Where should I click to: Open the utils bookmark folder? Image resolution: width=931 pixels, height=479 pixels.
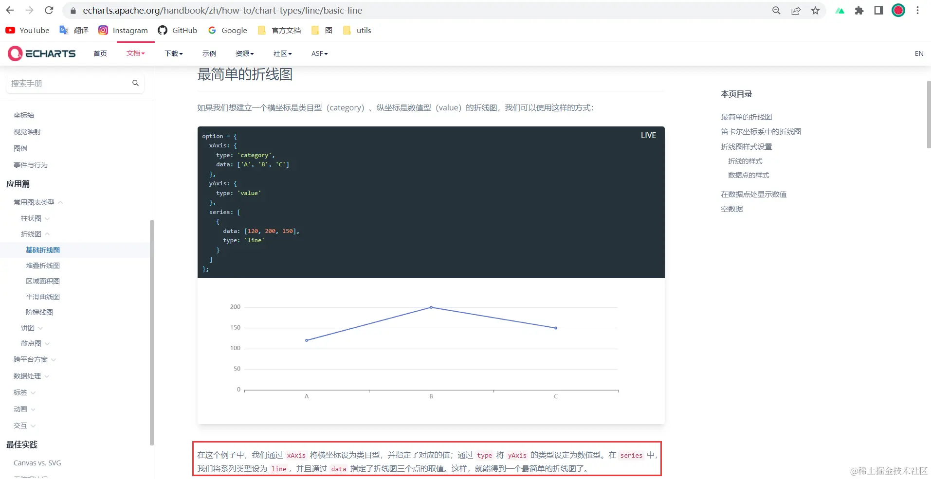click(x=357, y=30)
